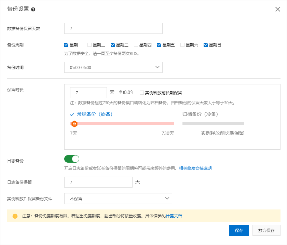Uncheck the 星期三 backup day checkbox

113,45
